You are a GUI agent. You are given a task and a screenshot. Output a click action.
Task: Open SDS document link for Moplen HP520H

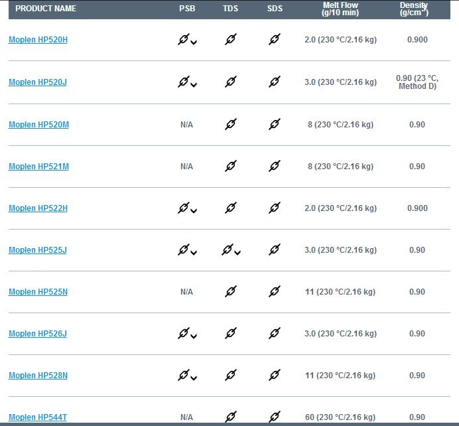(x=275, y=39)
